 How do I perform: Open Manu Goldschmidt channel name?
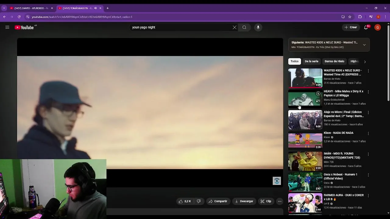[x=334, y=100]
